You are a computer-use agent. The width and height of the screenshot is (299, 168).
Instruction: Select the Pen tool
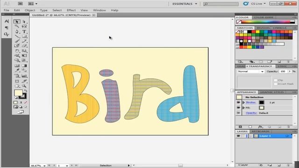[x=17, y=31]
